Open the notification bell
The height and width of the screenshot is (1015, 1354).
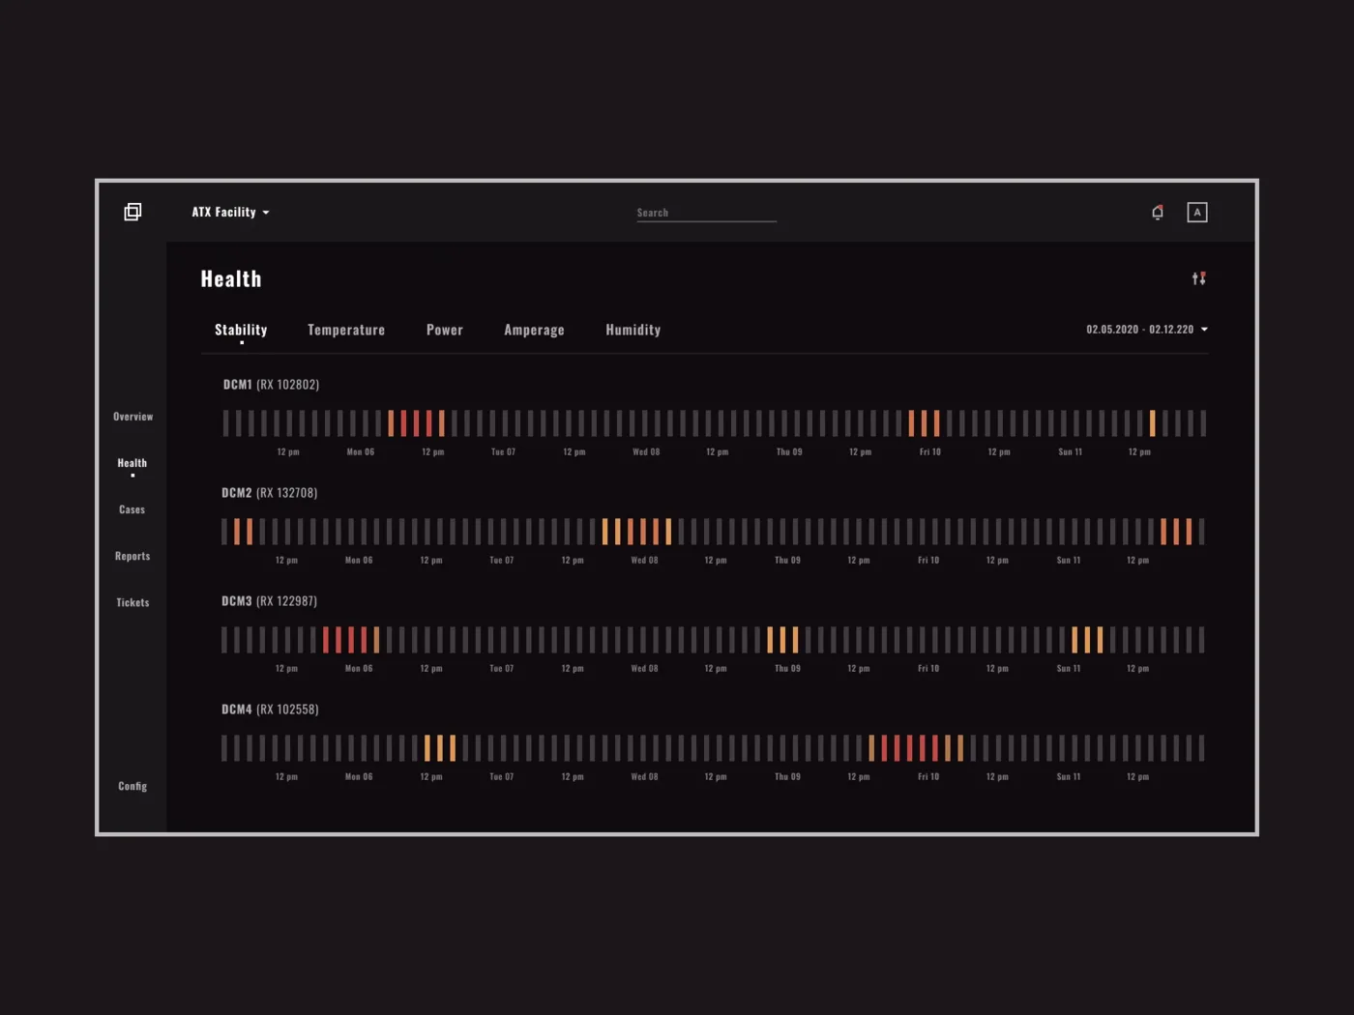click(x=1158, y=213)
